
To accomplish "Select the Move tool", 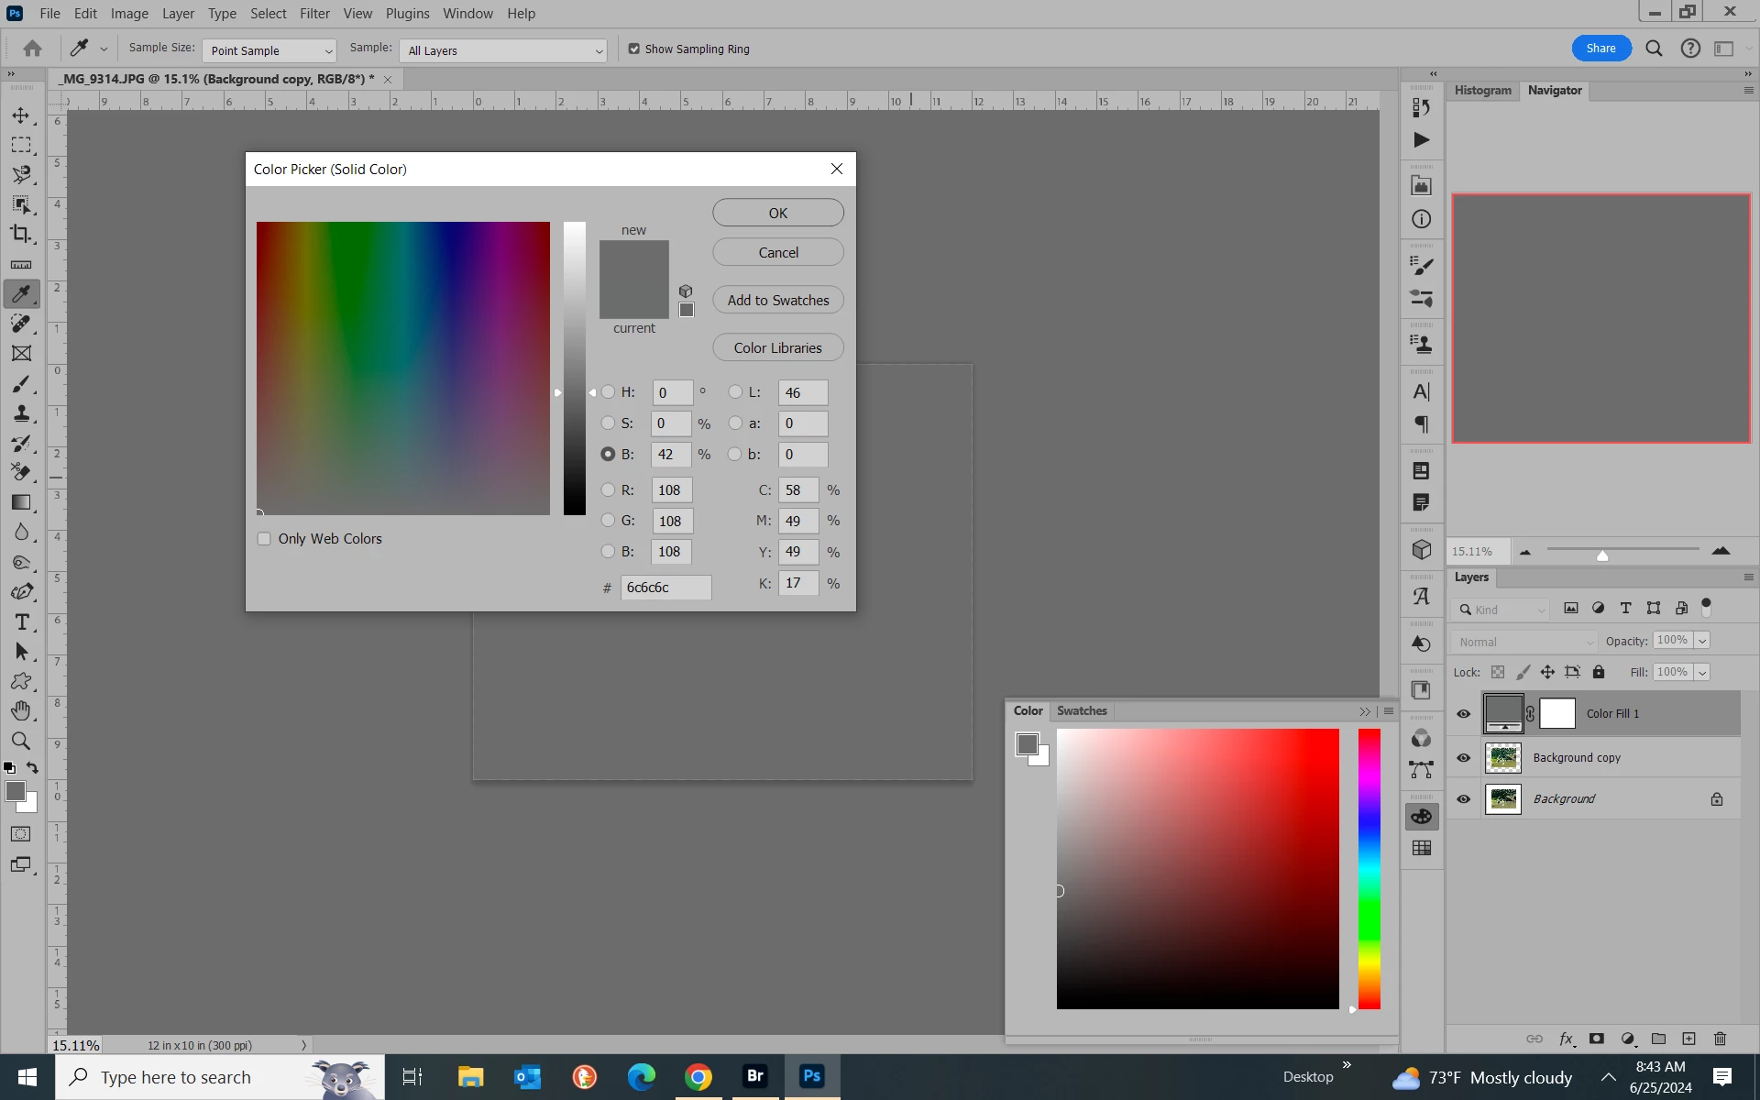I will tap(20, 115).
